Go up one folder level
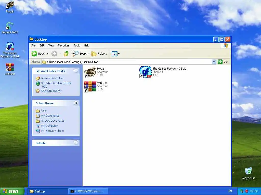Screen dimensions: 261x195 click(67, 54)
